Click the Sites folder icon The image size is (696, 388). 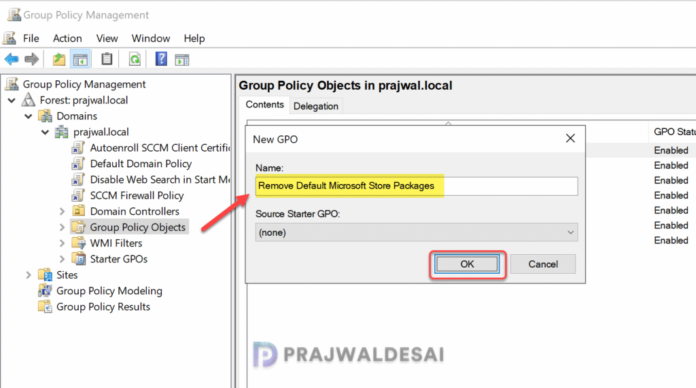[46, 275]
